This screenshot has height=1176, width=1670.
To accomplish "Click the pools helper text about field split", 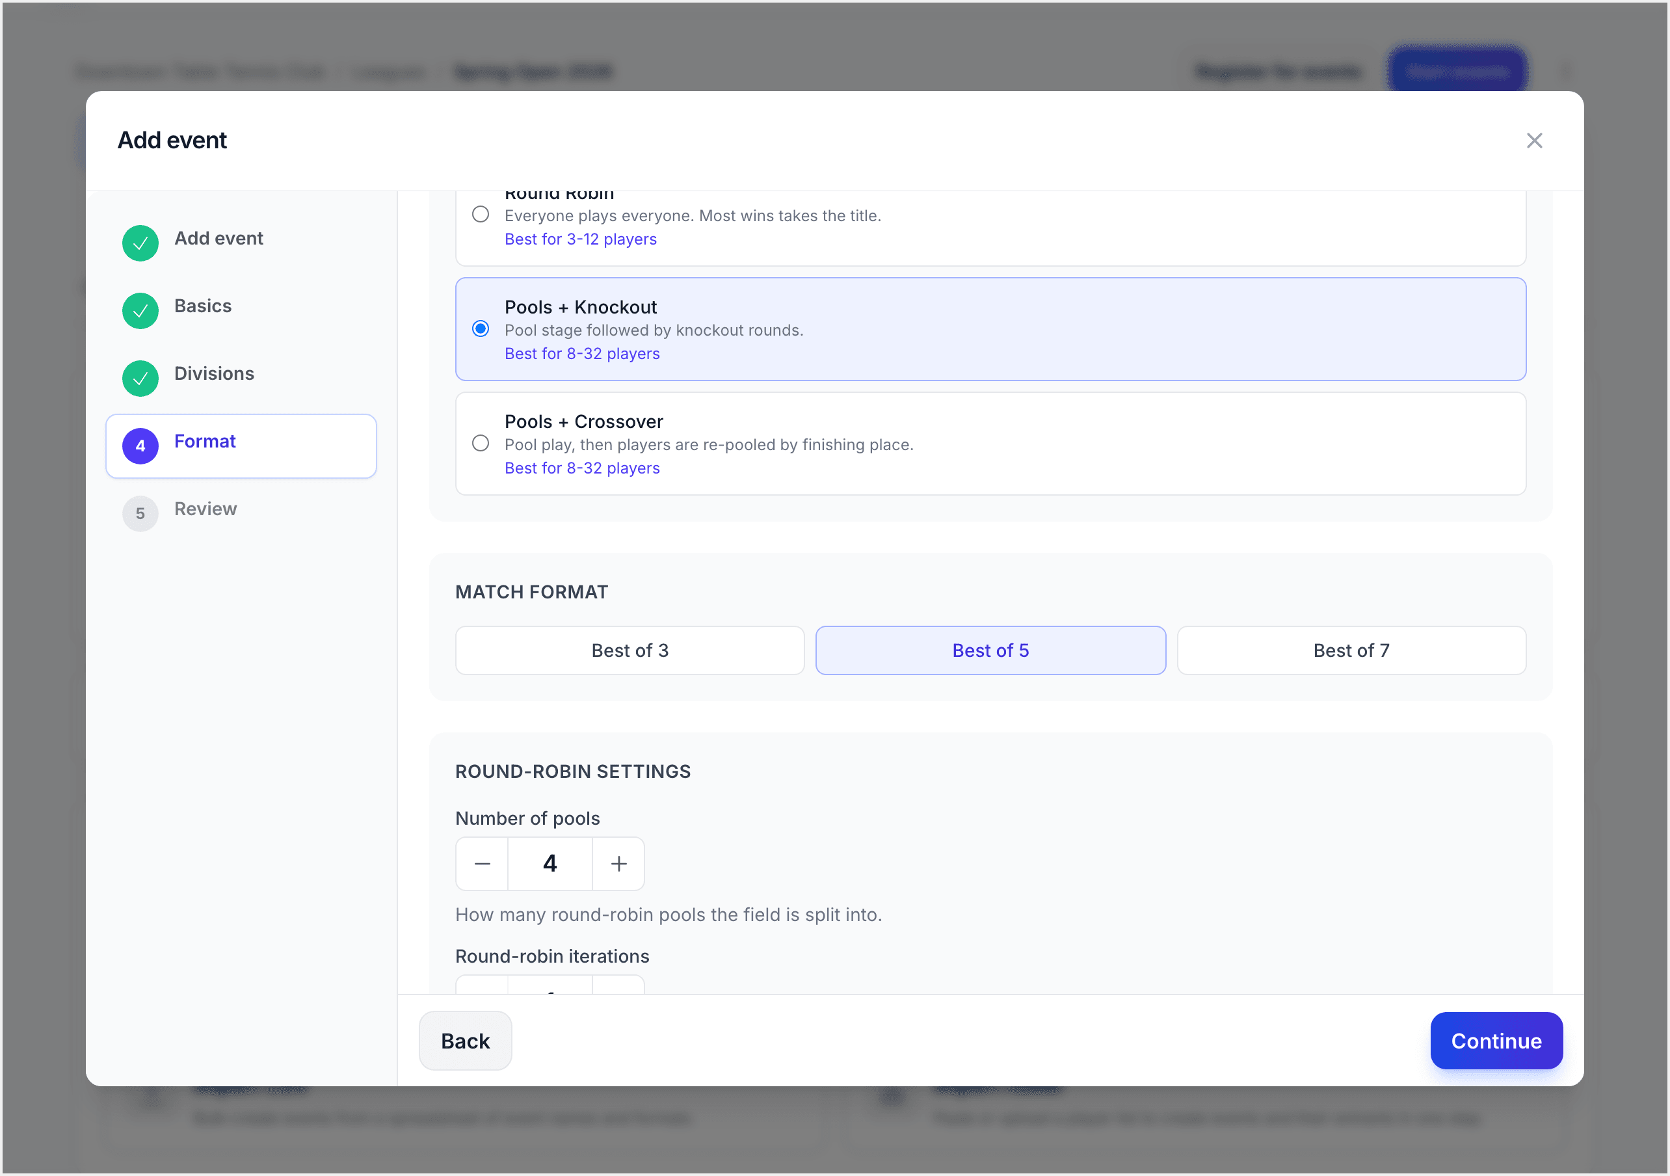I will 669,915.
